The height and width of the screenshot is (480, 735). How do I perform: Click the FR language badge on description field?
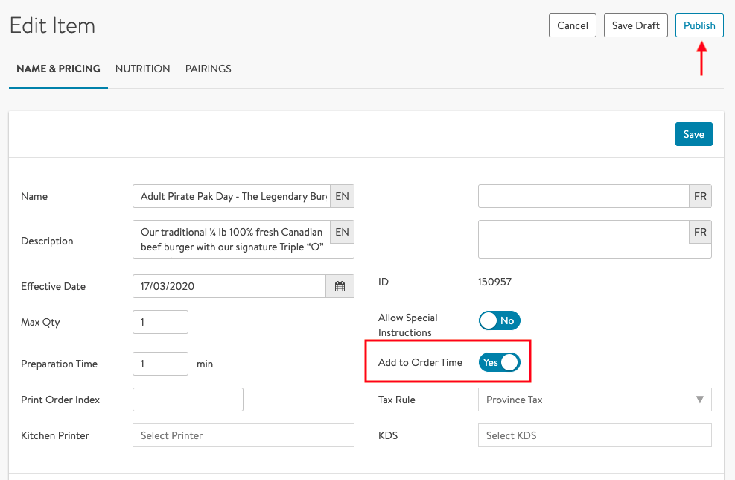tap(700, 232)
